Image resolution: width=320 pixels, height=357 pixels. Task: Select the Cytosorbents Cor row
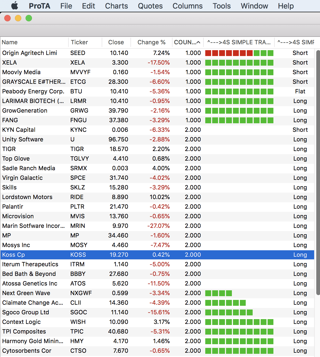point(157,351)
